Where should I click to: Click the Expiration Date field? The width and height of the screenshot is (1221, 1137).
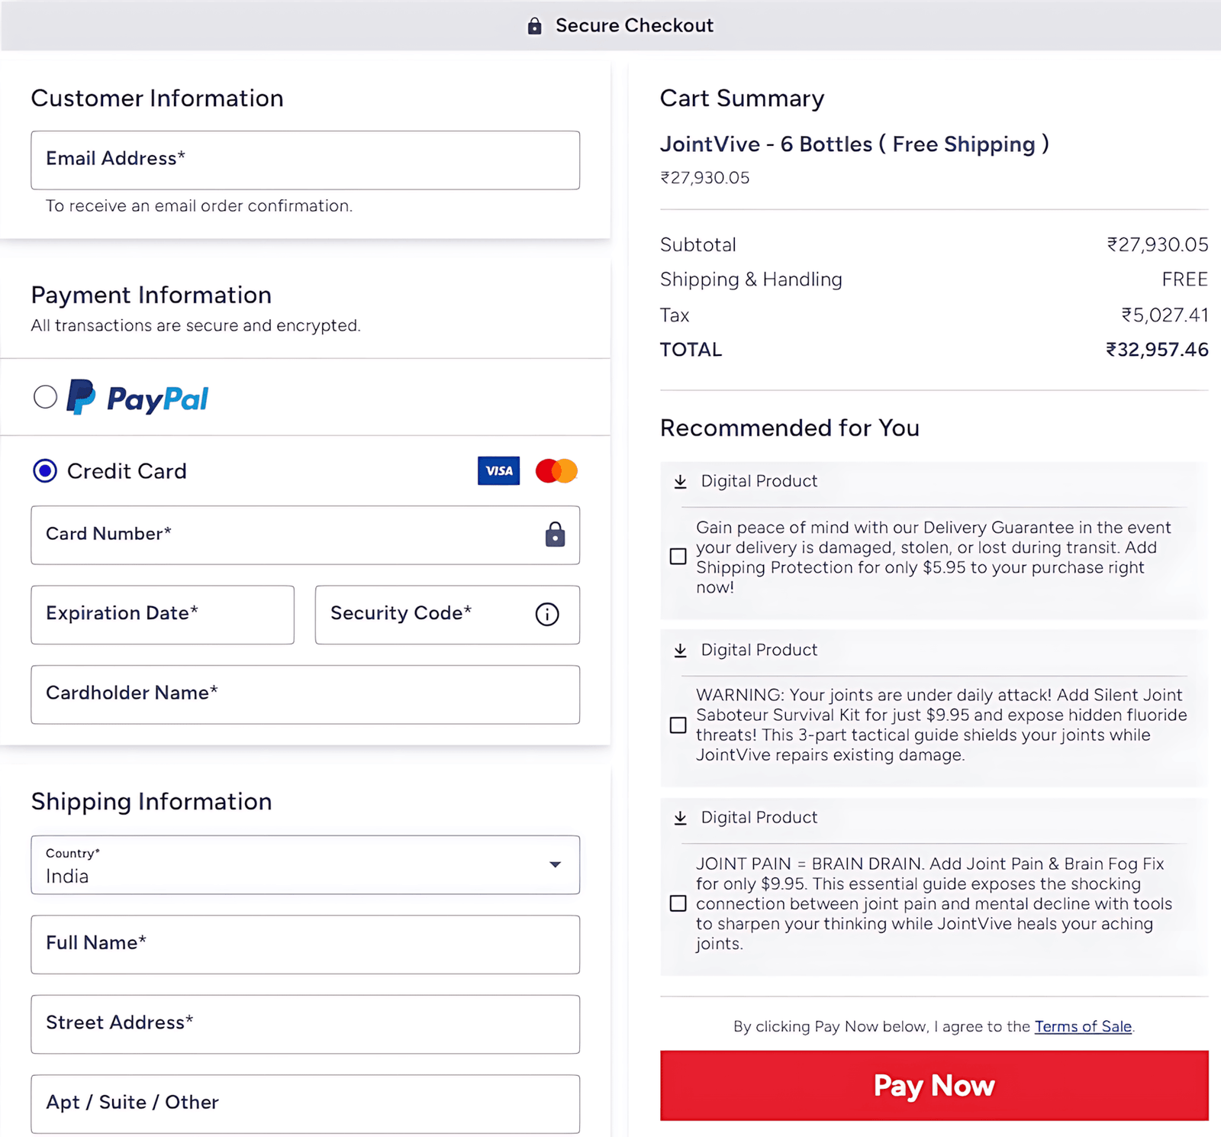tap(162, 615)
